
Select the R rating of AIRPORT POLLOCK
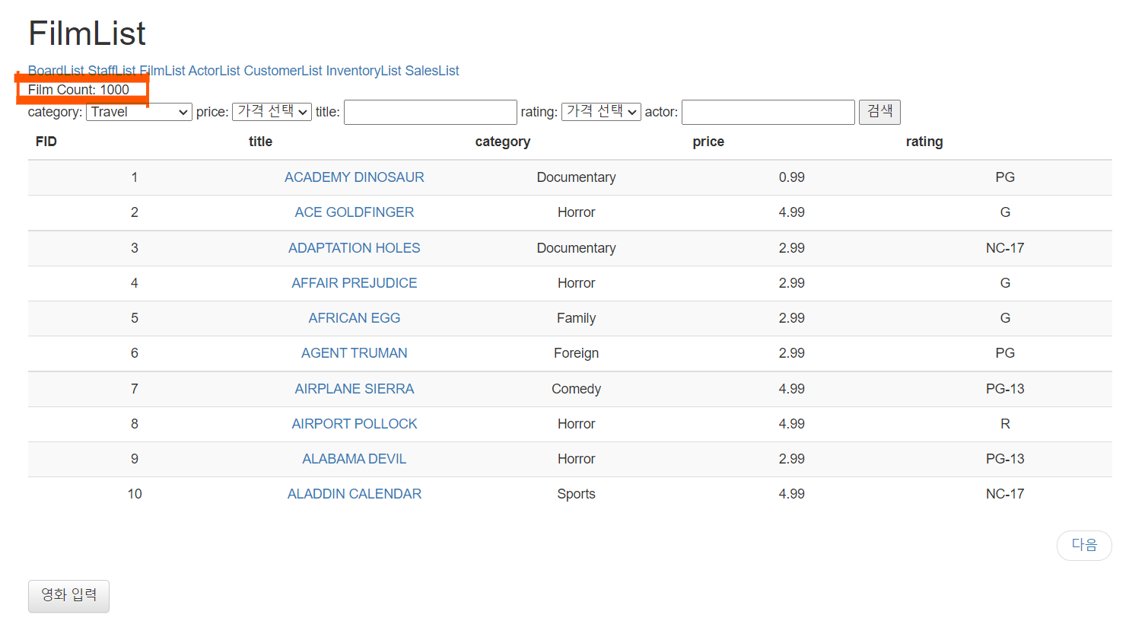coord(1005,424)
